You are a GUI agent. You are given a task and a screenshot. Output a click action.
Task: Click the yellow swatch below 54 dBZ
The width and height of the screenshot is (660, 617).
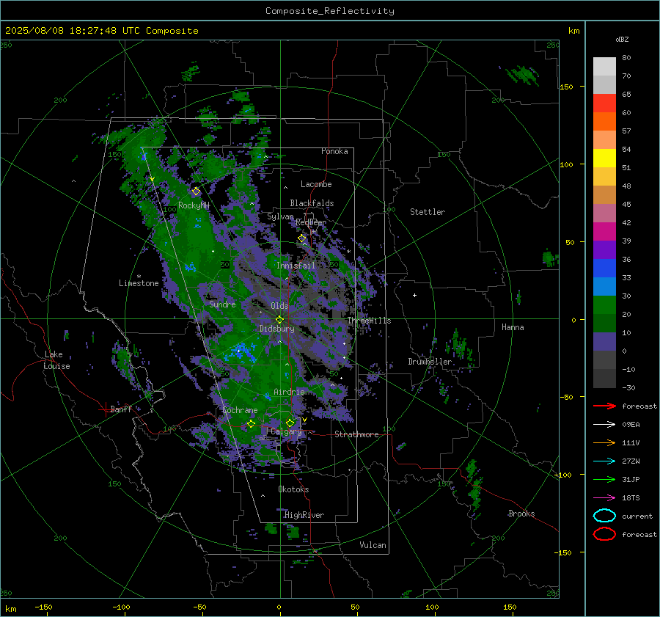coord(604,158)
